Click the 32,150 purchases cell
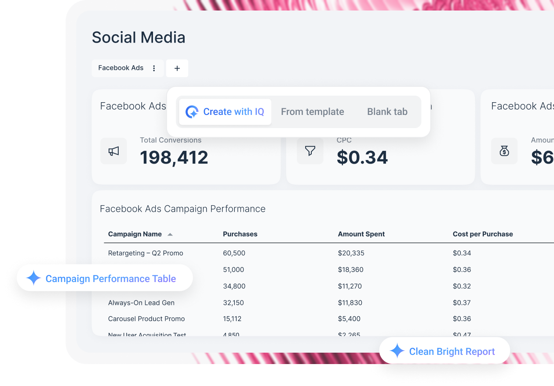 (233, 303)
